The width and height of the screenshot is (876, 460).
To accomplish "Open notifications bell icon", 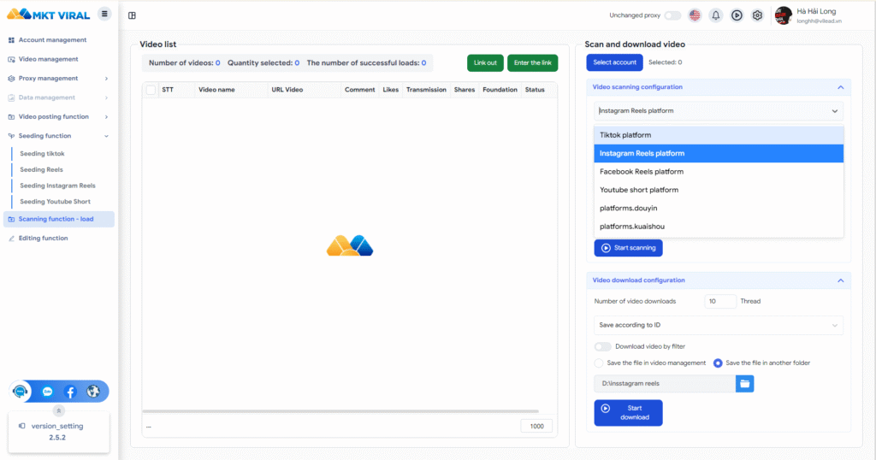I will click(x=716, y=15).
